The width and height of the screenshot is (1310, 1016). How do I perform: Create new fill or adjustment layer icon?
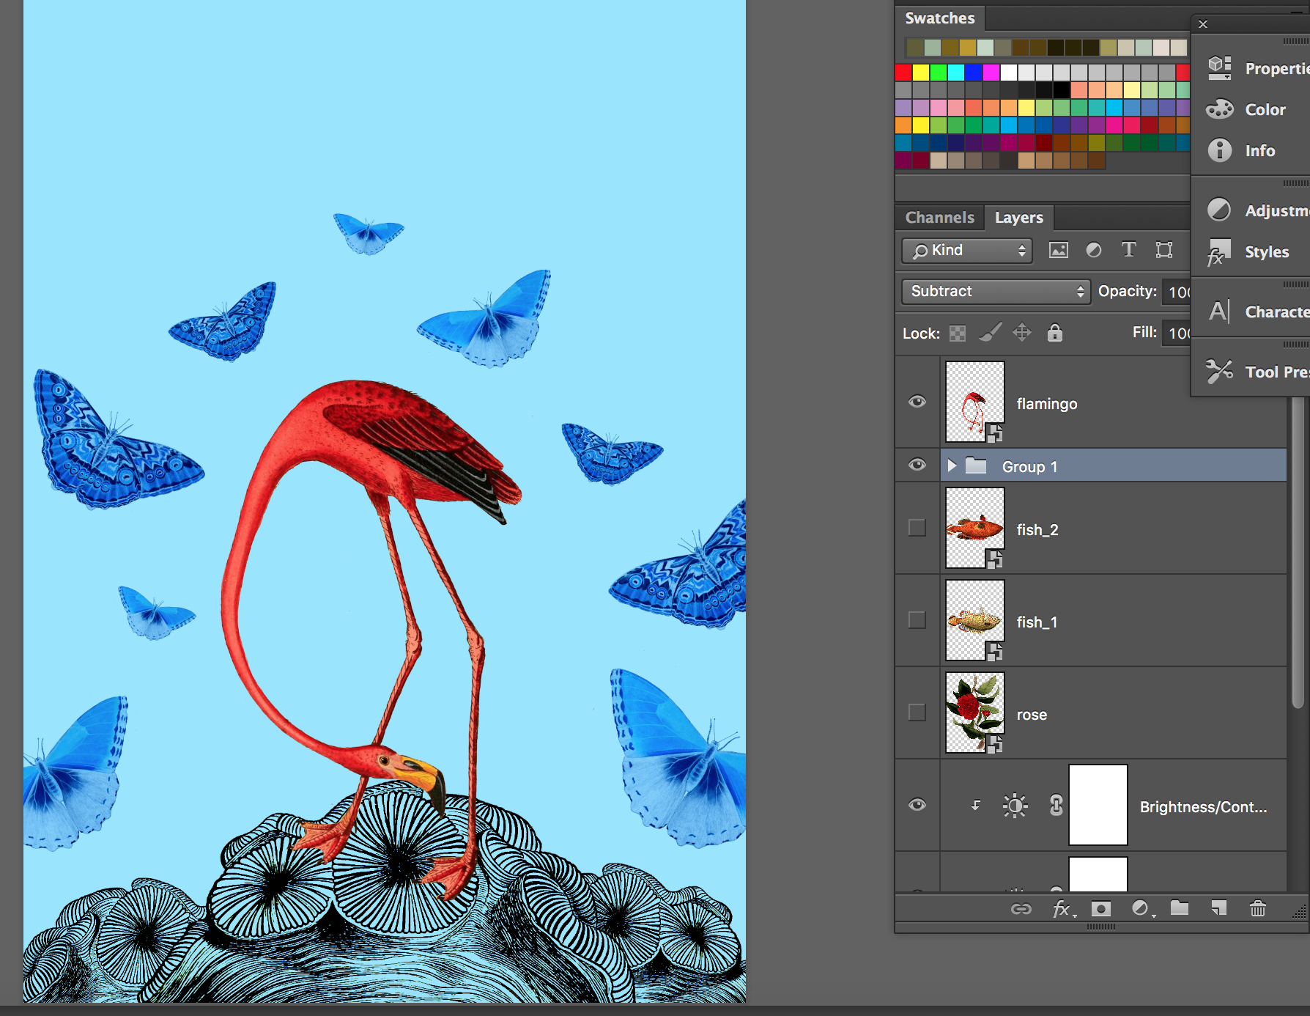(x=1142, y=909)
